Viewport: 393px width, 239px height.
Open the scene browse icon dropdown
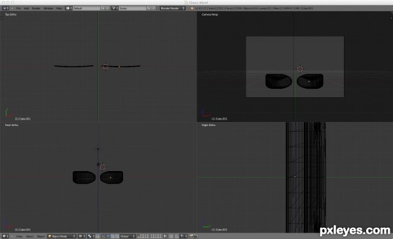[x=115, y=8]
